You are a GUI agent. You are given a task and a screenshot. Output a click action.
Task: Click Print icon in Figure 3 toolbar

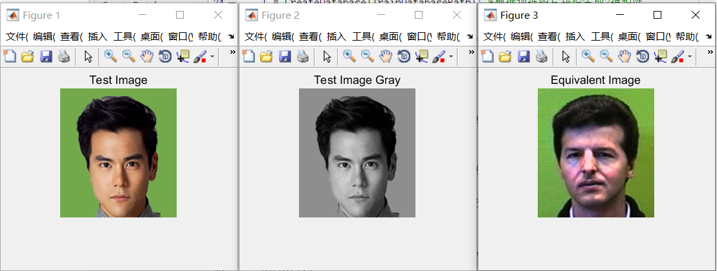[x=541, y=57]
